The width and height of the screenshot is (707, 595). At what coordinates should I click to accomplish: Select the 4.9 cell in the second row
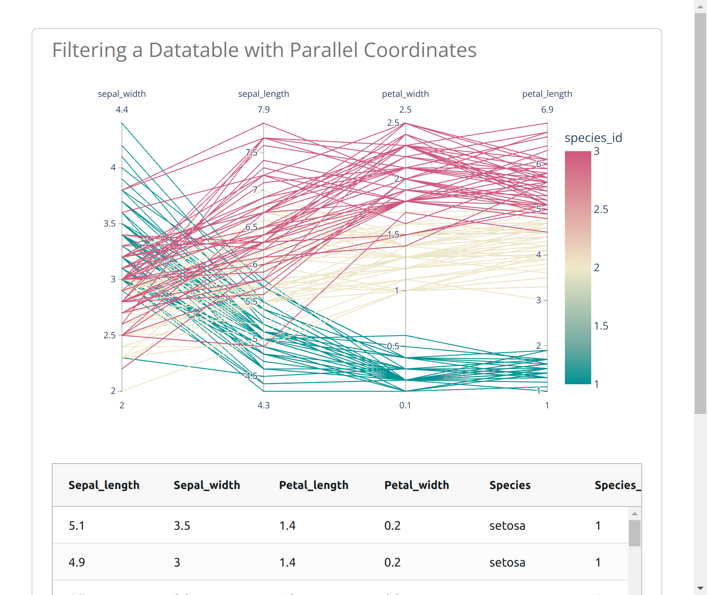[x=77, y=562]
